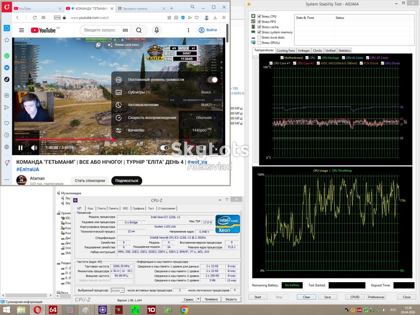Open the SPD tab in CPU-Z
This screenshot has width=420, height=315.
pyautogui.click(x=126, y=208)
